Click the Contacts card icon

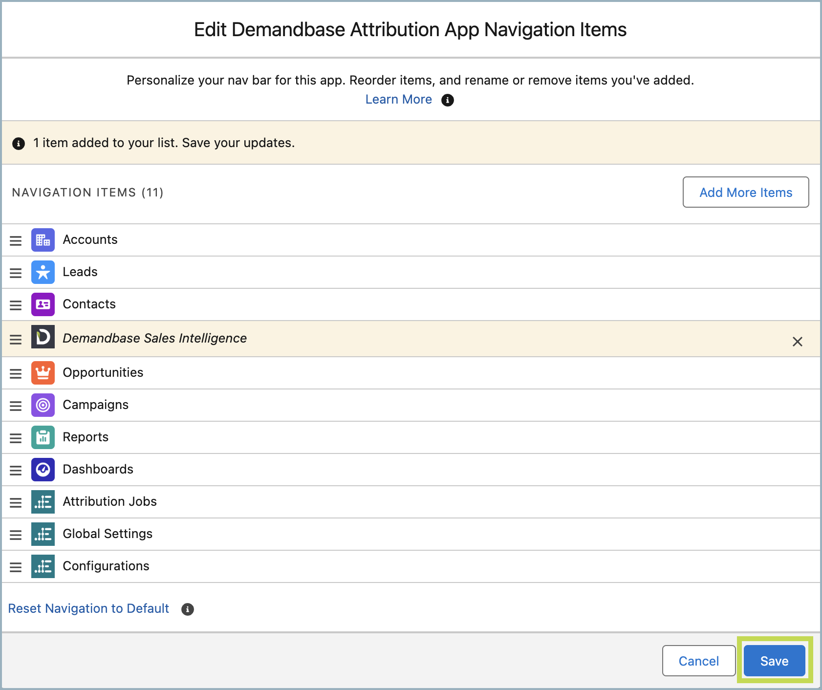point(43,304)
